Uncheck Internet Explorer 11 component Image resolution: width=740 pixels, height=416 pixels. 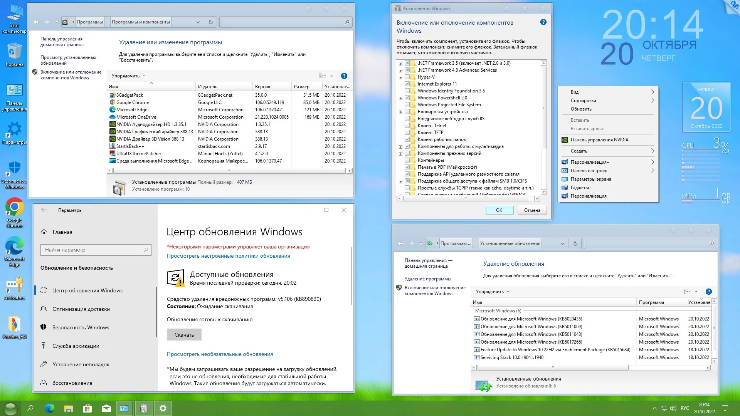click(x=407, y=84)
